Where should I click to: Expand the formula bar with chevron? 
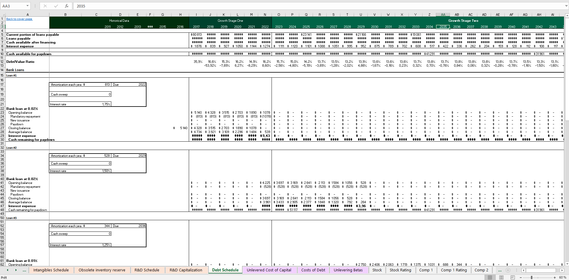pyautogui.click(x=566, y=6)
